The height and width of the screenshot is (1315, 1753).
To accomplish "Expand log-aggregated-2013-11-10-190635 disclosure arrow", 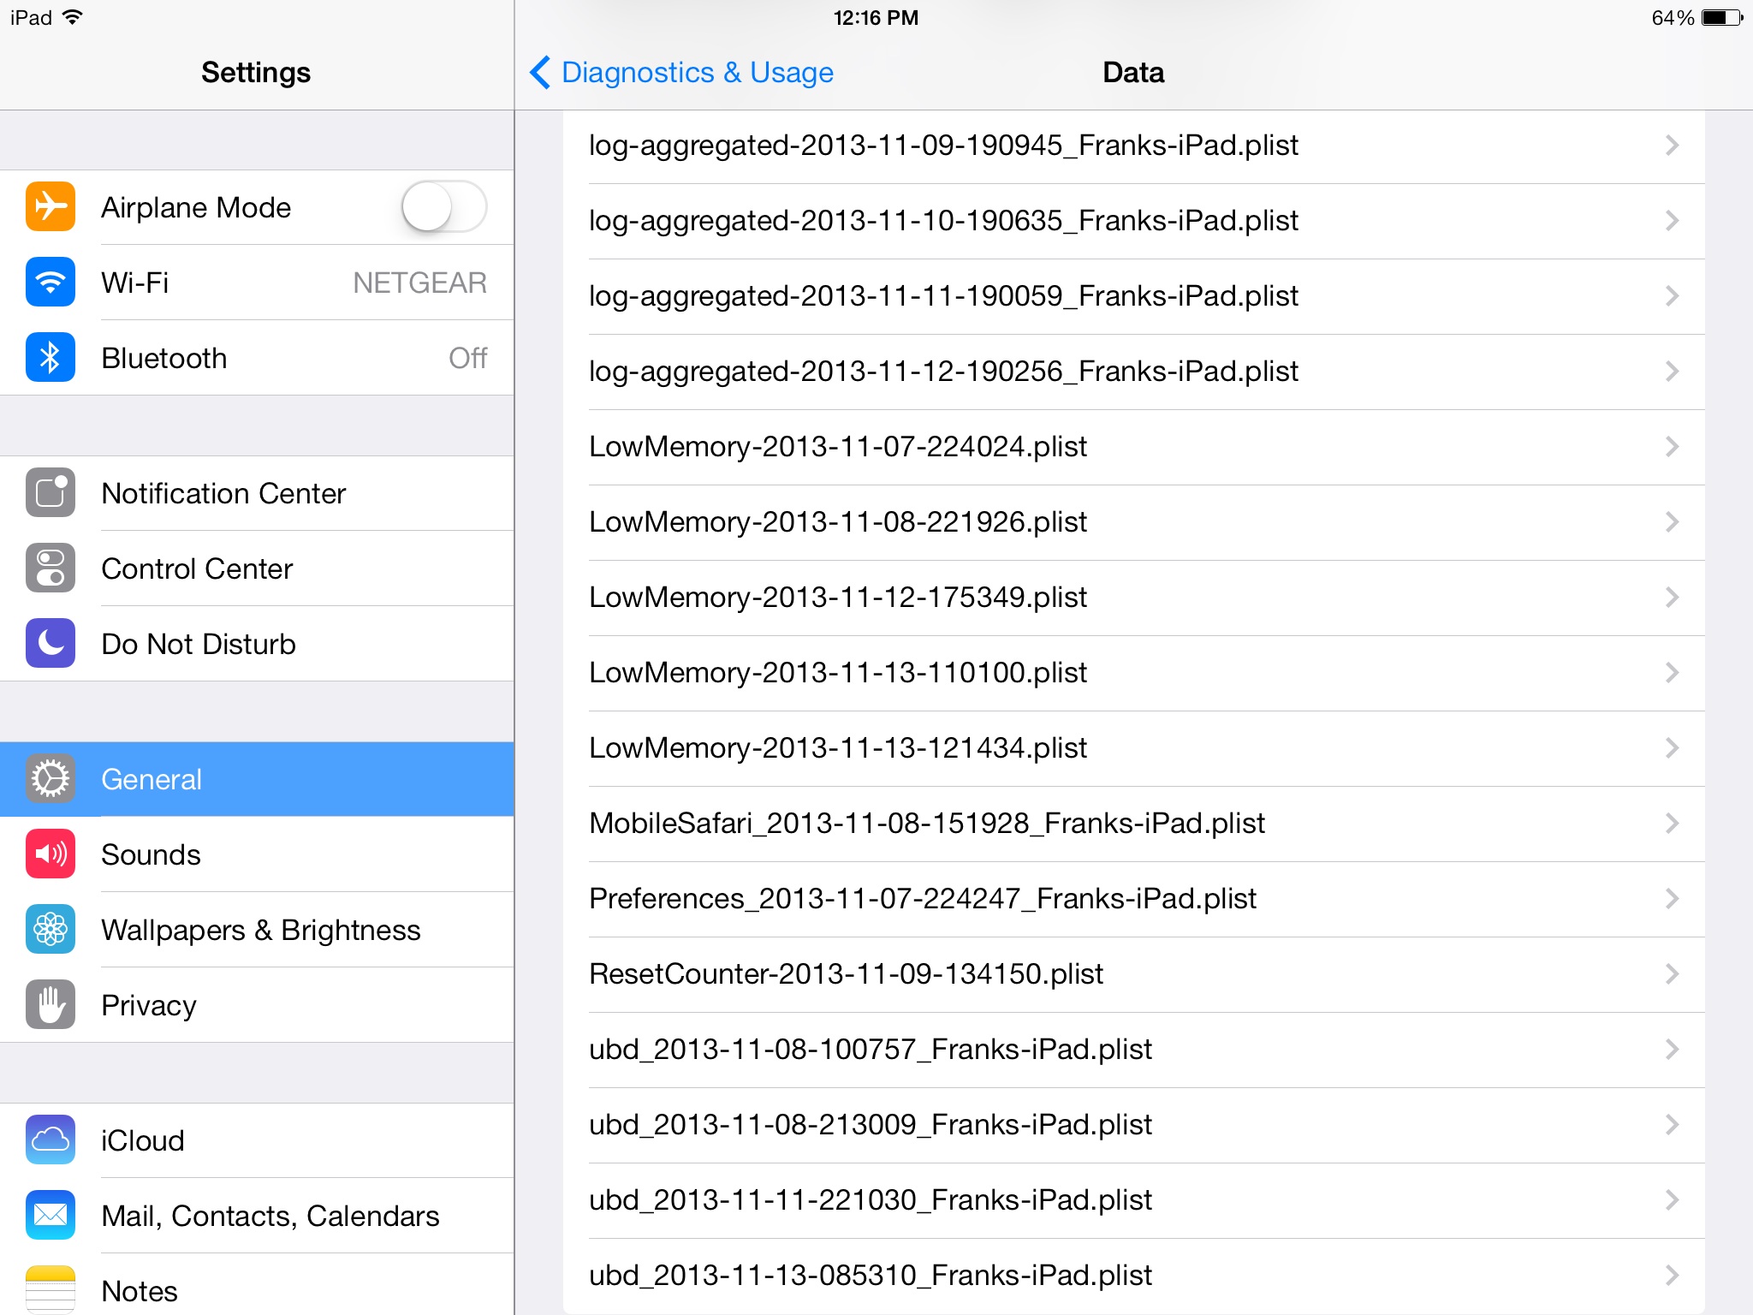I will (x=1672, y=221).
